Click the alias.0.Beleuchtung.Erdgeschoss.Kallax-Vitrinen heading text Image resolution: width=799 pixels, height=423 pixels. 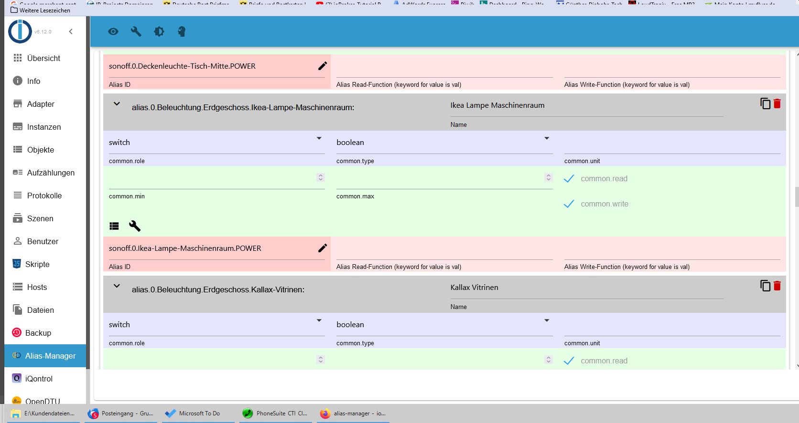coord(218,290)
